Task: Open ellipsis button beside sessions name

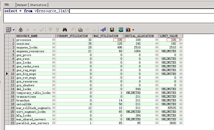Action: (x=54, y=44)
